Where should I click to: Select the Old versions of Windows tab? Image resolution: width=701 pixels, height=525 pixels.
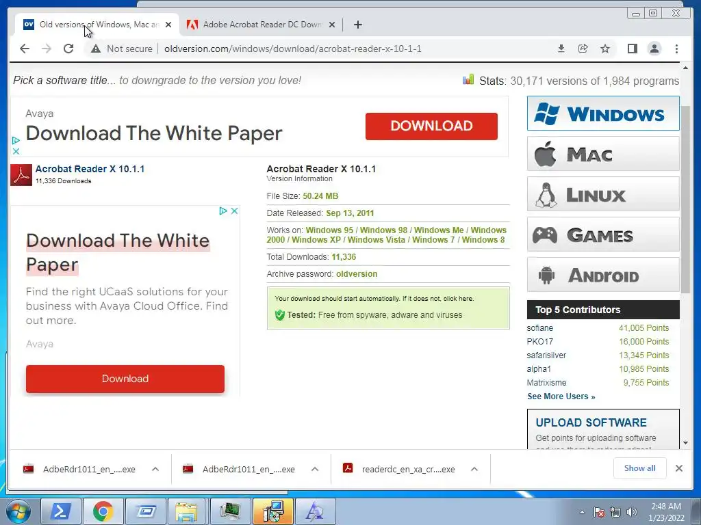click(x=97, y=25)
